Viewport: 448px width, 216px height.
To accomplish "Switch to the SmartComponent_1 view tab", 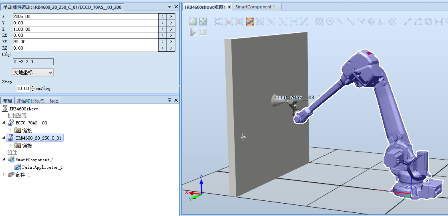I will pyautogui.click(x=255, y=7).
